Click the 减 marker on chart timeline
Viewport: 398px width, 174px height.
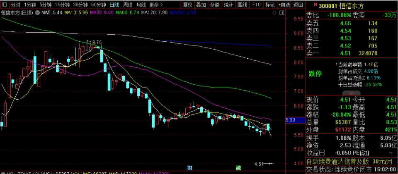coord(238,168)
